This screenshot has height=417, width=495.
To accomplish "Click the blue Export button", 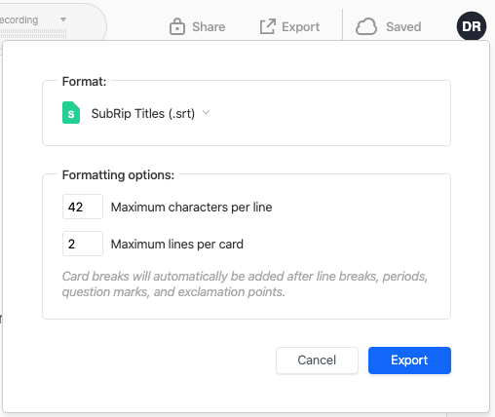I will (x=409, y=360).
